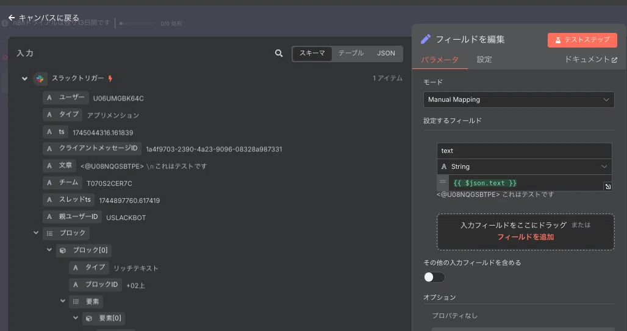Click the drop zone 入力フィールドをここにドラッグ
The height and width of the screenshot is (331, 627).
(525, 232)
